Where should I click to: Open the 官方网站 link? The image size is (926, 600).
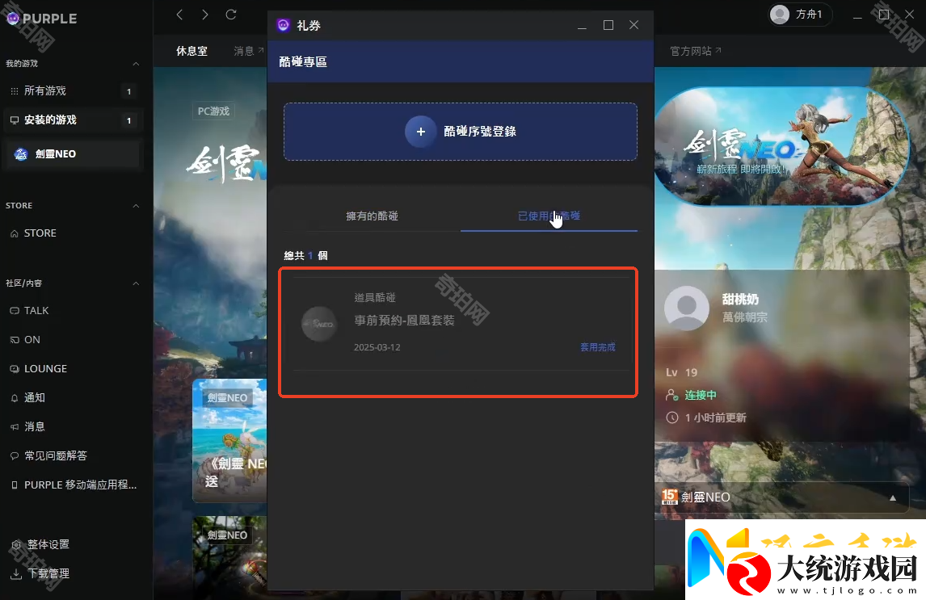click(695, 51)
